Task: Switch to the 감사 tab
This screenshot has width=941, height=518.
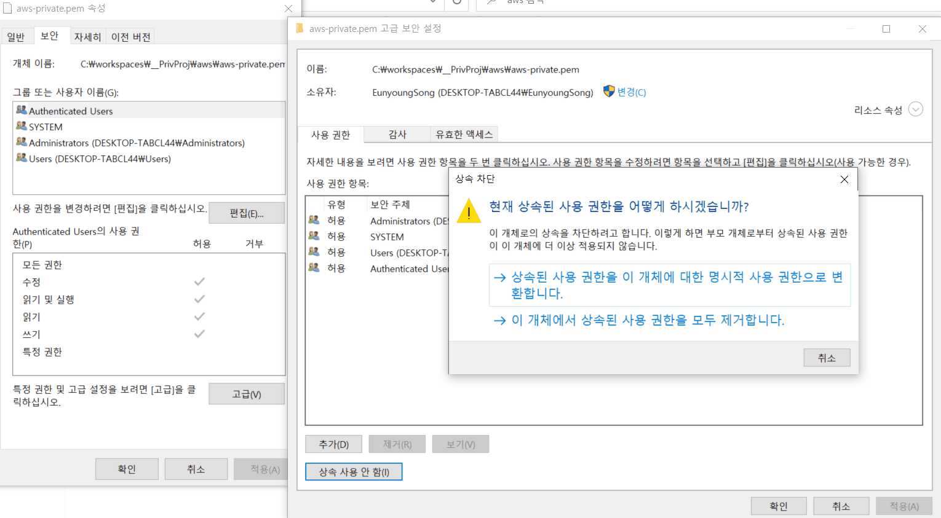Action: (397, 135)
